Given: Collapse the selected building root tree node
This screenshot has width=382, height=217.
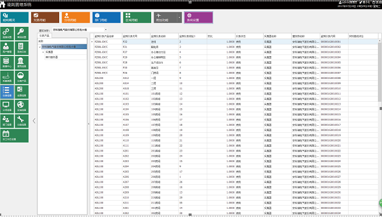Looking at the screenshot, I should tap(40, 47).
